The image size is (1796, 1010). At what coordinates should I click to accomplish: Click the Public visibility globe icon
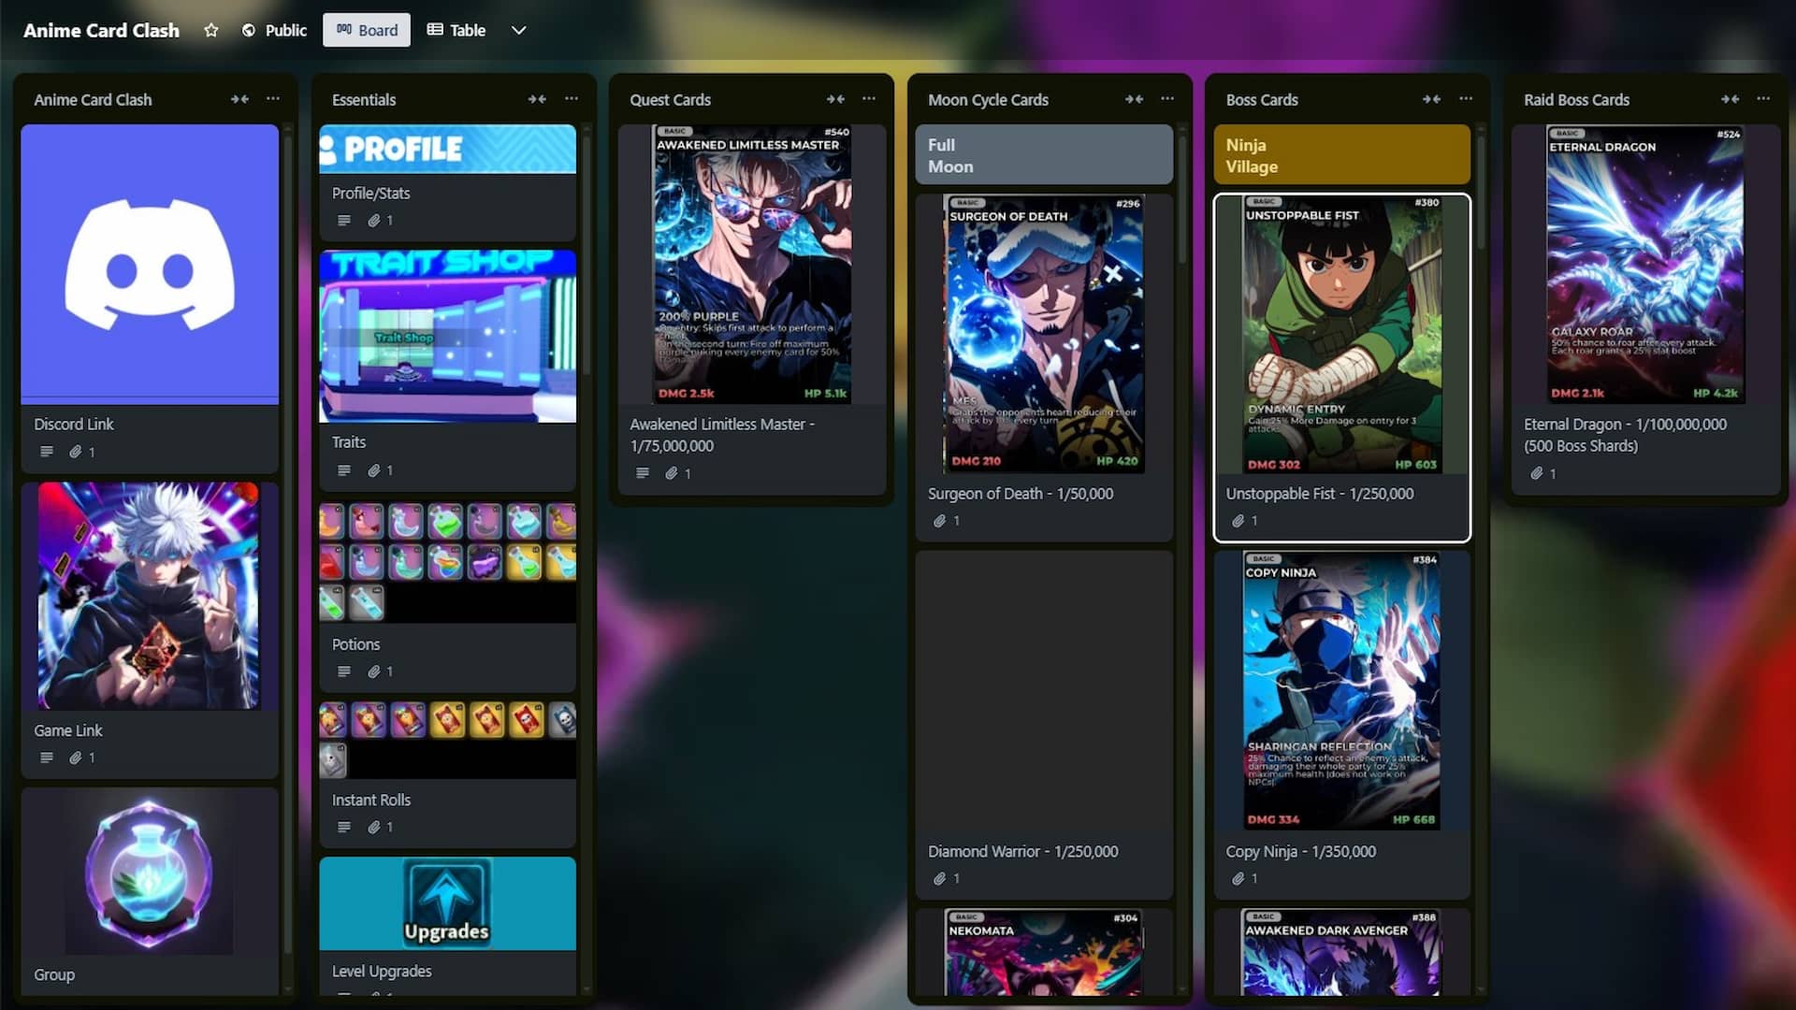click(x=248, y=30)
